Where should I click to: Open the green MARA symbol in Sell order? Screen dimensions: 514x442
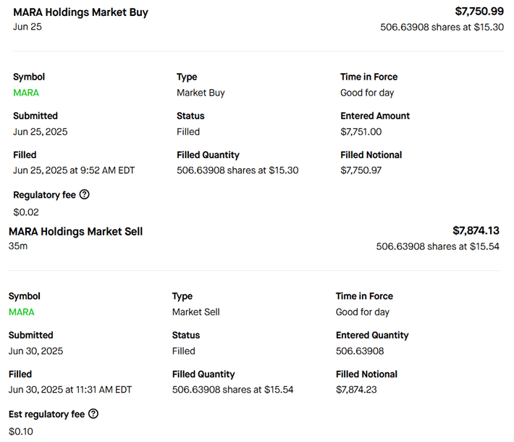[x=22, y=312]
